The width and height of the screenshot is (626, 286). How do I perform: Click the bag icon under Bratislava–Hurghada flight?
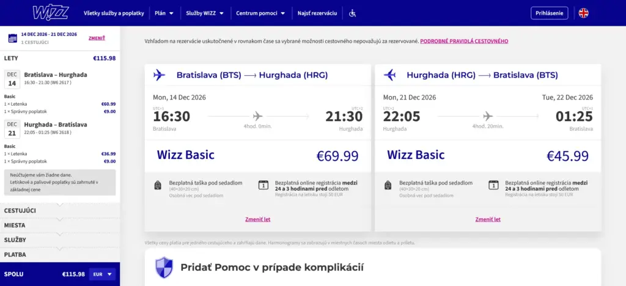coord(158,185)
